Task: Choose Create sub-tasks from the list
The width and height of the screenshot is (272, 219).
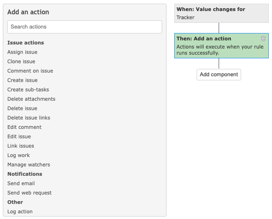Action: [x=28, y=90]
